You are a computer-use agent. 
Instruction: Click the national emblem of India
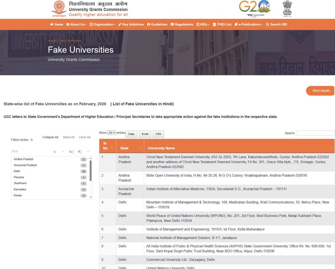[x=287, y=8]
